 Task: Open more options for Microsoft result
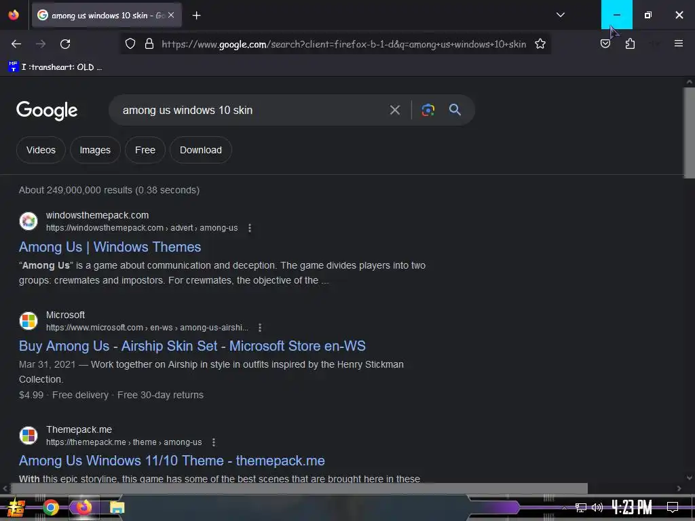[260, 328]
